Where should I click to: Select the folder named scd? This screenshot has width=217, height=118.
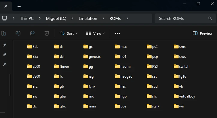pos(152,86)
